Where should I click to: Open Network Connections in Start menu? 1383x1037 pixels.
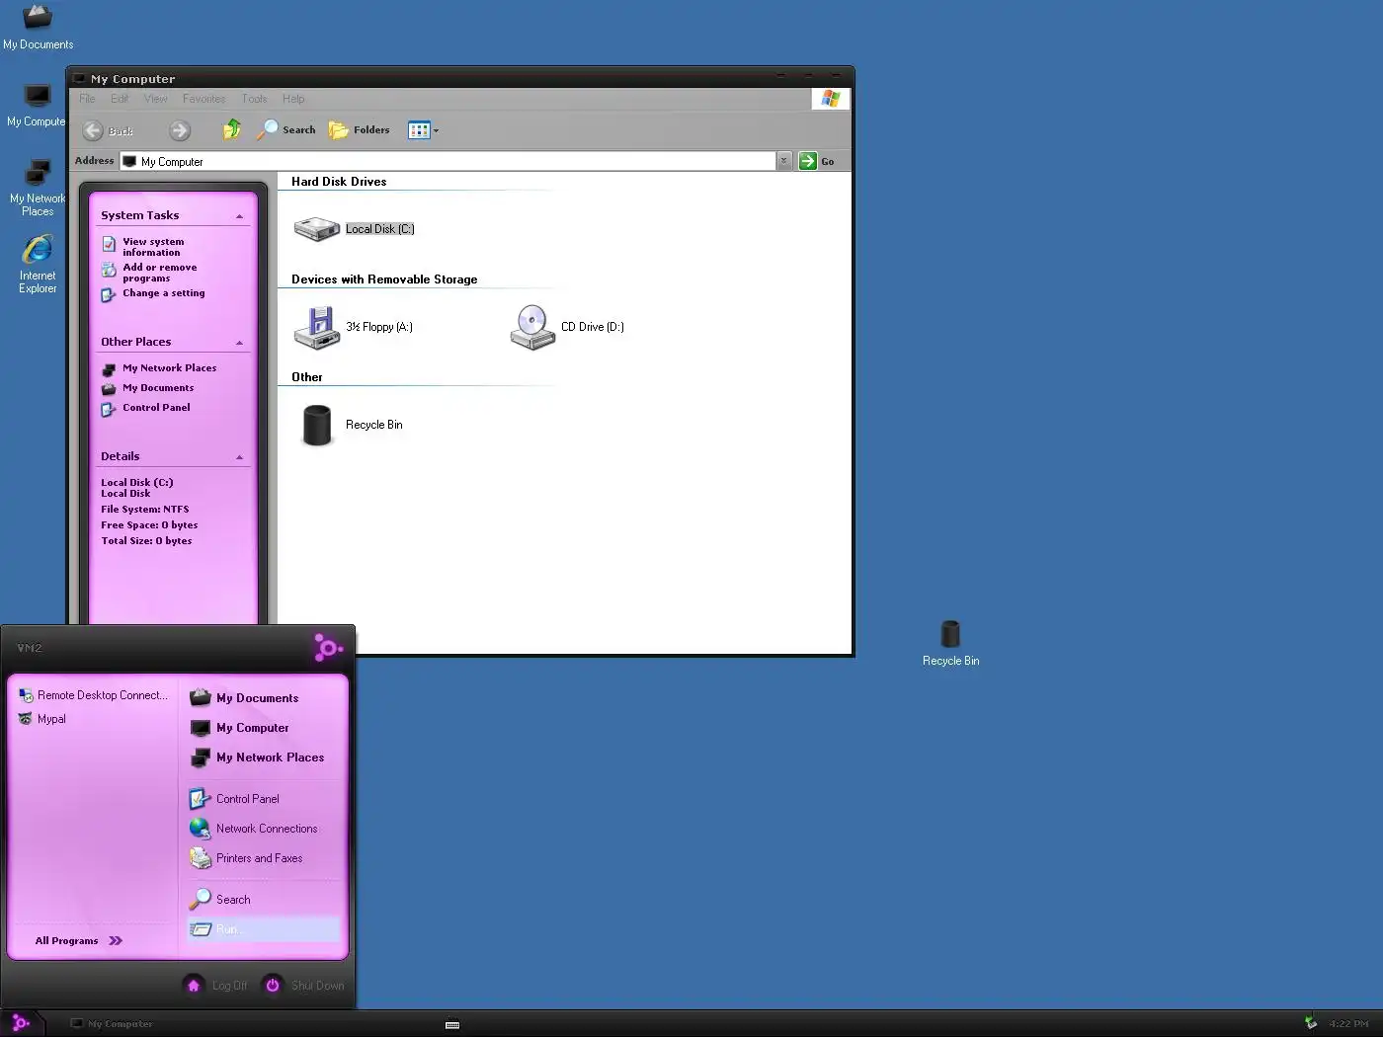coord(263,829)
